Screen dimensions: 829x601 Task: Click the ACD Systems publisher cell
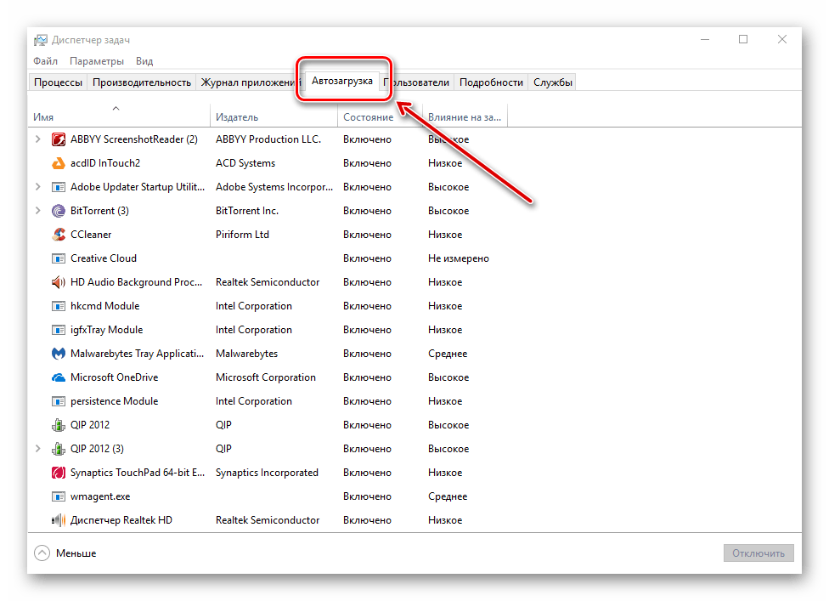click(x=245, y=163)
